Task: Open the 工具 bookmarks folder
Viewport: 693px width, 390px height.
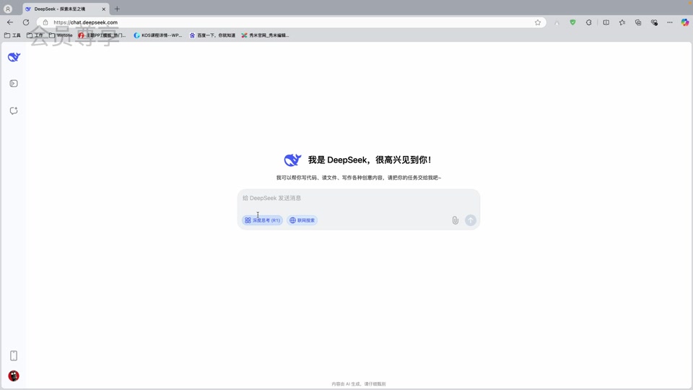Action: 12,35
